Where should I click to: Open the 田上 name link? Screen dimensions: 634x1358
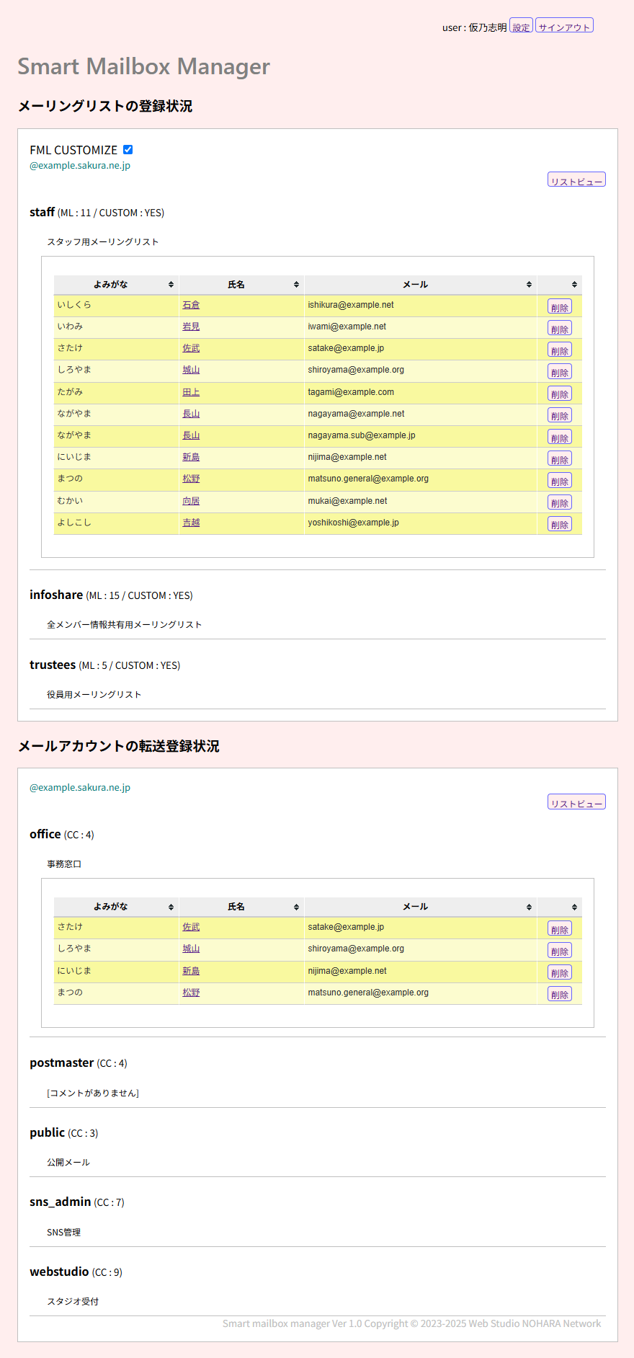tap(191, 392)
